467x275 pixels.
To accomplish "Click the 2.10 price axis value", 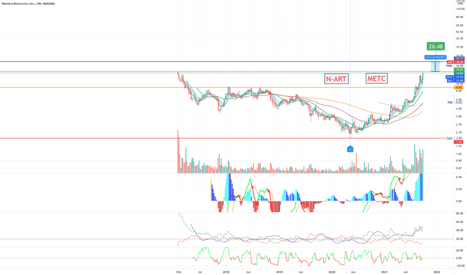I will click(x=459, y=132).
